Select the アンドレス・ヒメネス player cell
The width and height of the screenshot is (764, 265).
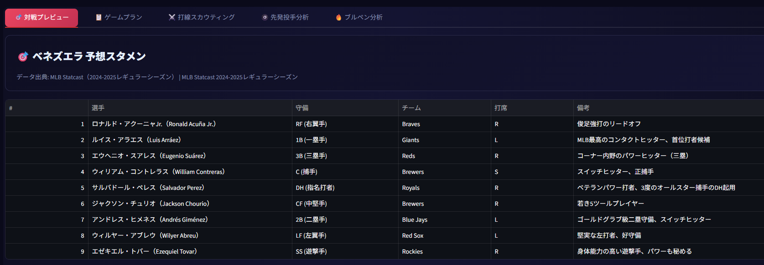190,219
